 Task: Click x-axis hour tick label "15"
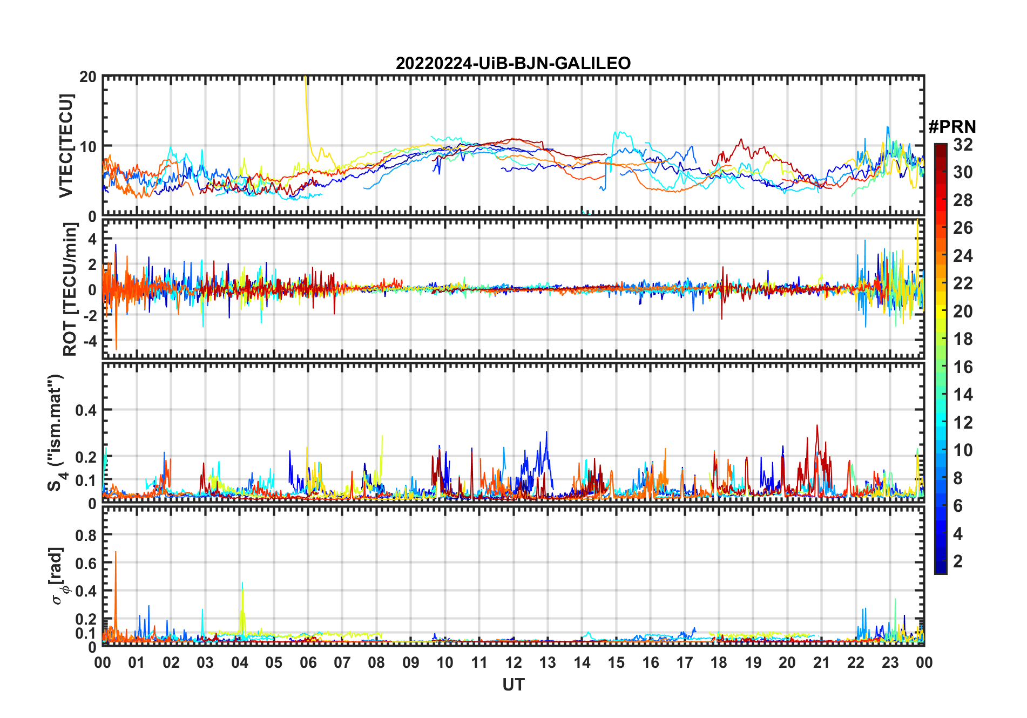click(x=616, y=662)
